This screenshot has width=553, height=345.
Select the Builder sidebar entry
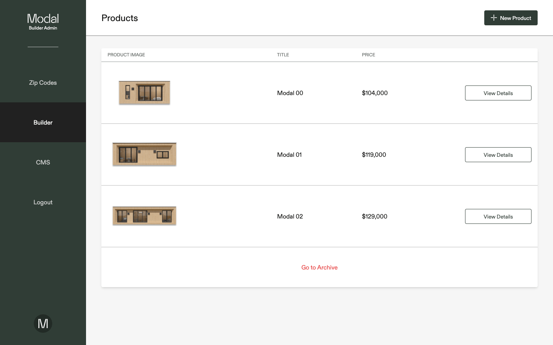click(43, 122)
